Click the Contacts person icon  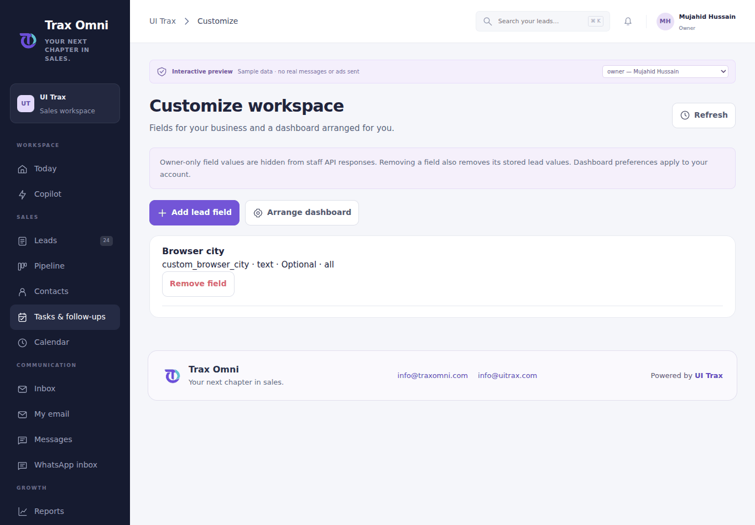pos(22,292)
